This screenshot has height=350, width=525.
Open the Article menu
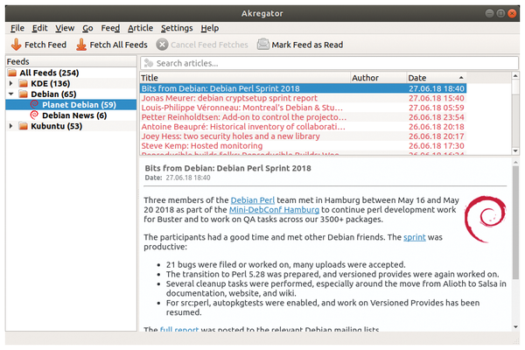(x=140, y=28)
